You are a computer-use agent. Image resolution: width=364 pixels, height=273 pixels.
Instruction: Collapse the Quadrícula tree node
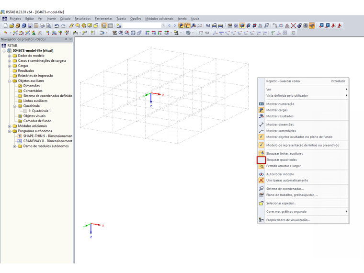[14, 106]
